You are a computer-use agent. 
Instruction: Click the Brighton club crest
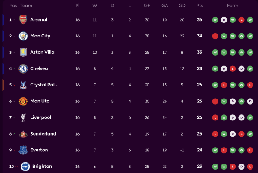click(23, 167)
